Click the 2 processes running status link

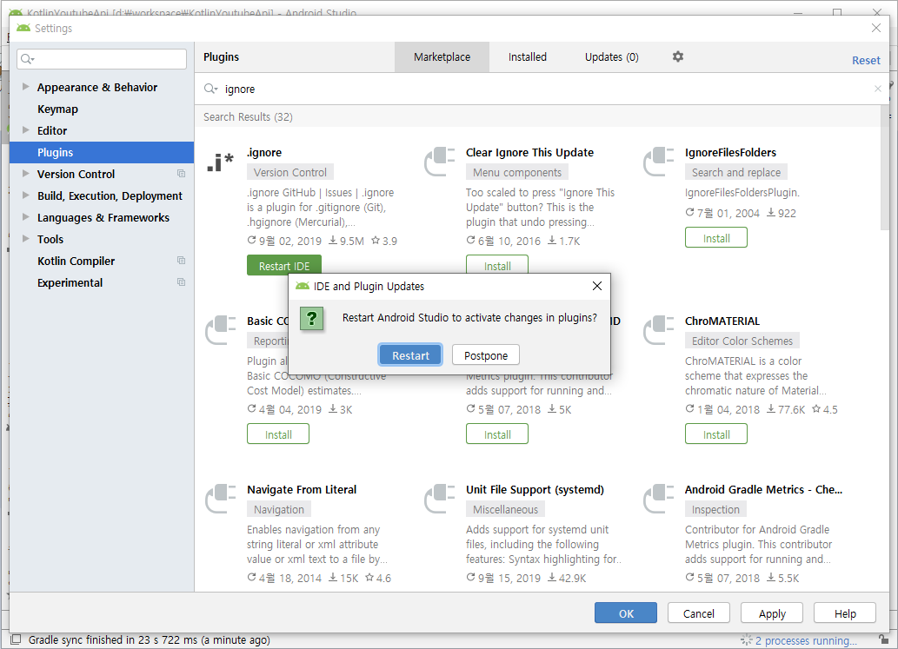pos(806,640)
